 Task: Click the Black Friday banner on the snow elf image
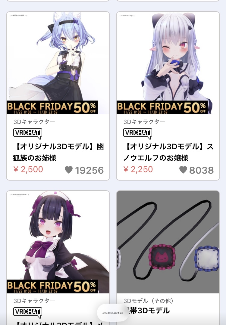pyautogui.click(x=162, y=107)
